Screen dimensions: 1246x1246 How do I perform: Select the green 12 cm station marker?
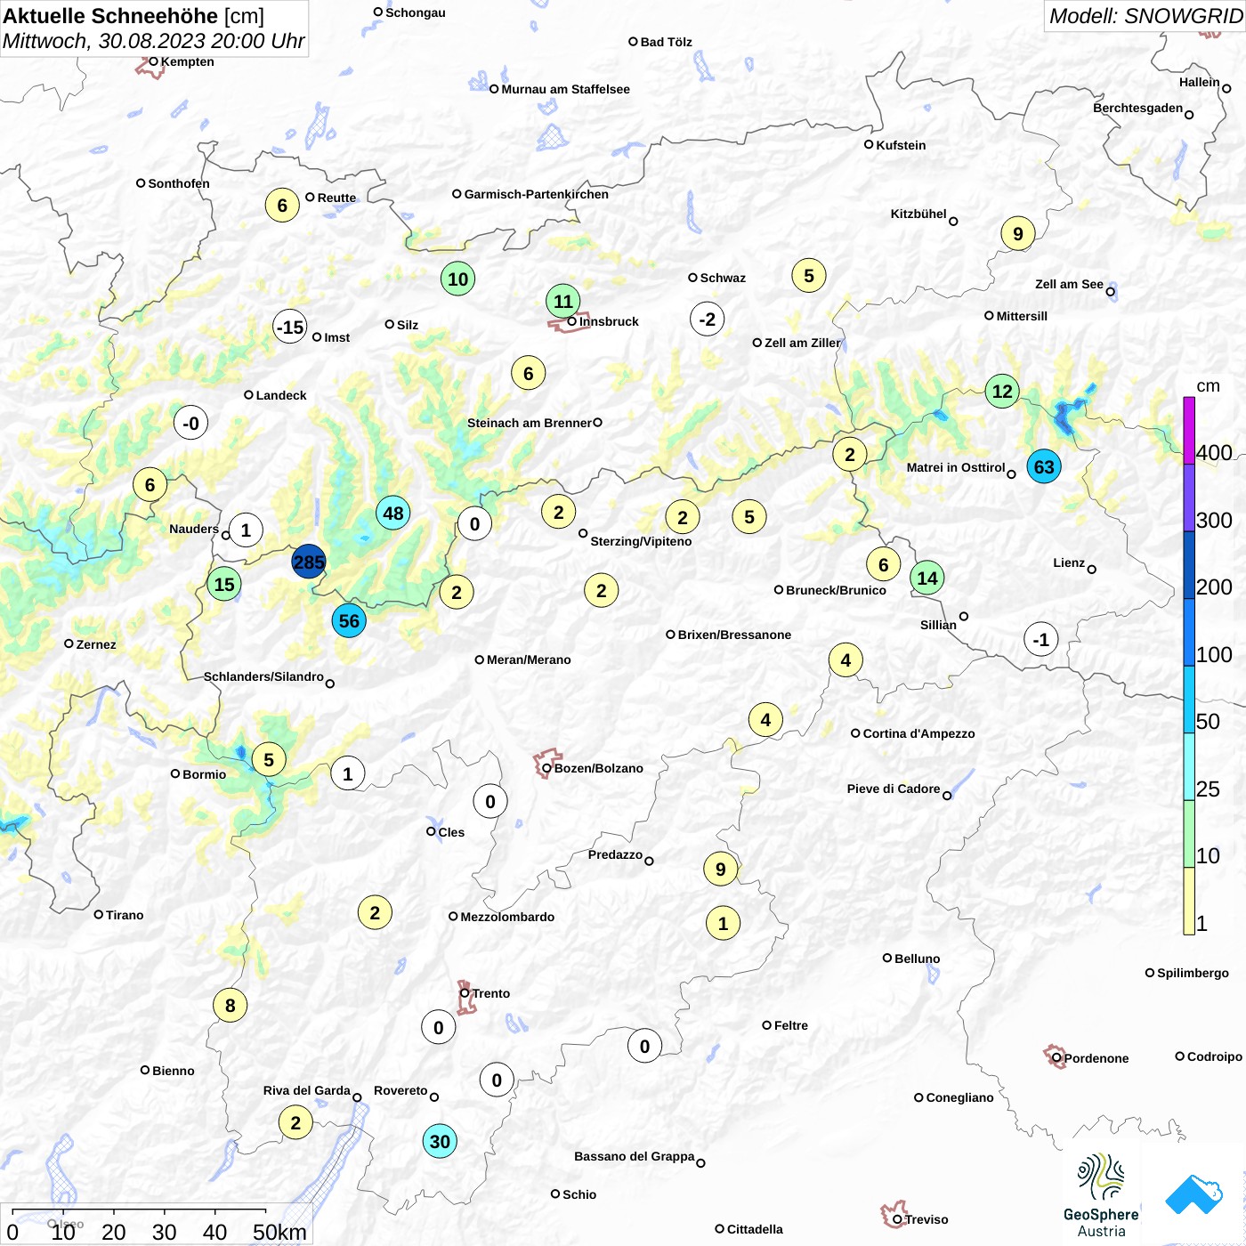point(1002,391)
